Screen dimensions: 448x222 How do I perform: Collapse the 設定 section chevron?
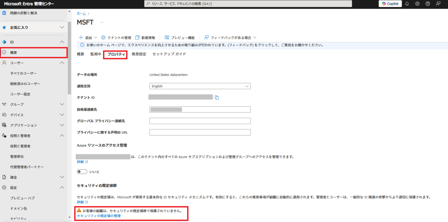point(62,188)
